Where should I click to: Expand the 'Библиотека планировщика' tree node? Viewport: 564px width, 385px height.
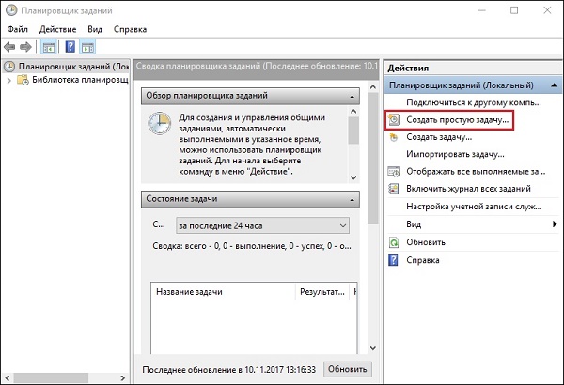click(x=8, y=81)
